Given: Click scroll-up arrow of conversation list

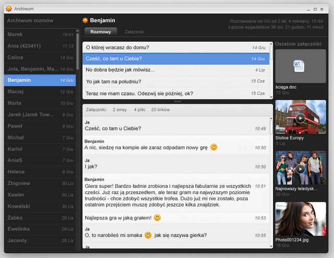Looking at the screenshot, I should 271,44.
